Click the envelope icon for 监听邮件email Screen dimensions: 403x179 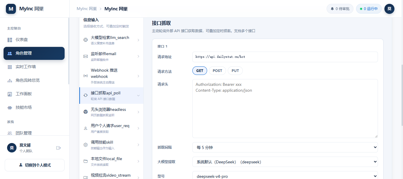(x=86, y=56)
